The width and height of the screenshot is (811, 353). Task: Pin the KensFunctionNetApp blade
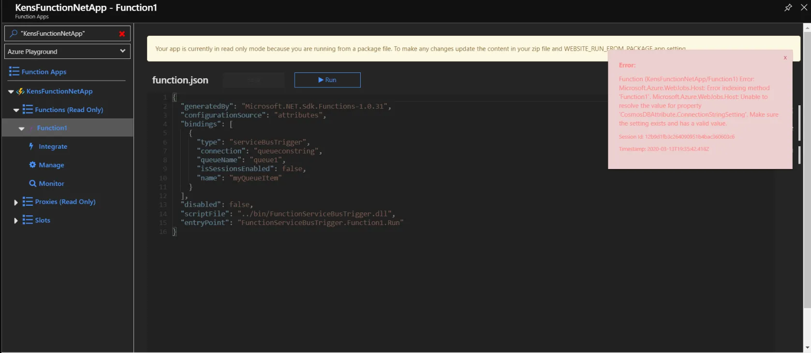pyautogui.click(x=788, y=7)
